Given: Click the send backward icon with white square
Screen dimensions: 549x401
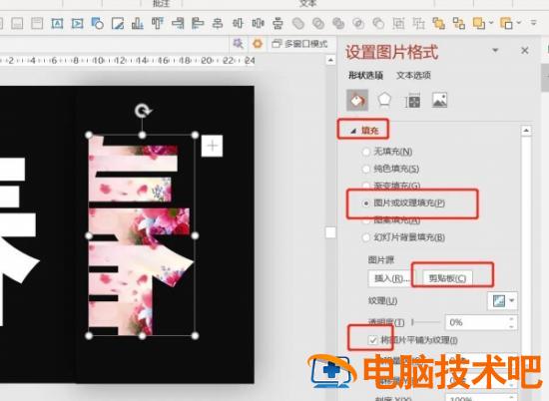Looking at the screenshot, I should point(506,24).
